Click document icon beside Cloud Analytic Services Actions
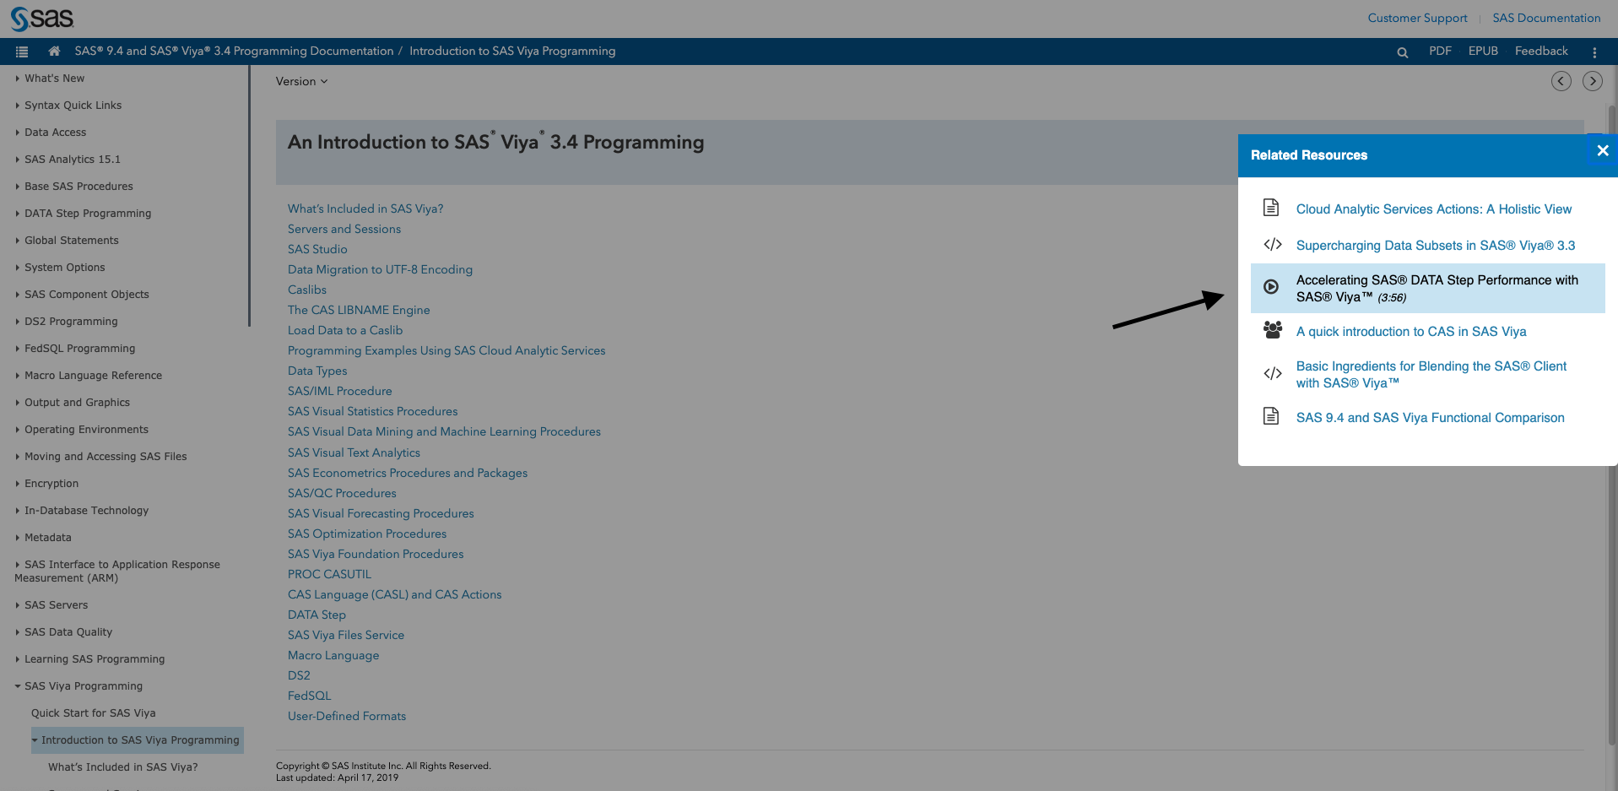 [1271, 208]
